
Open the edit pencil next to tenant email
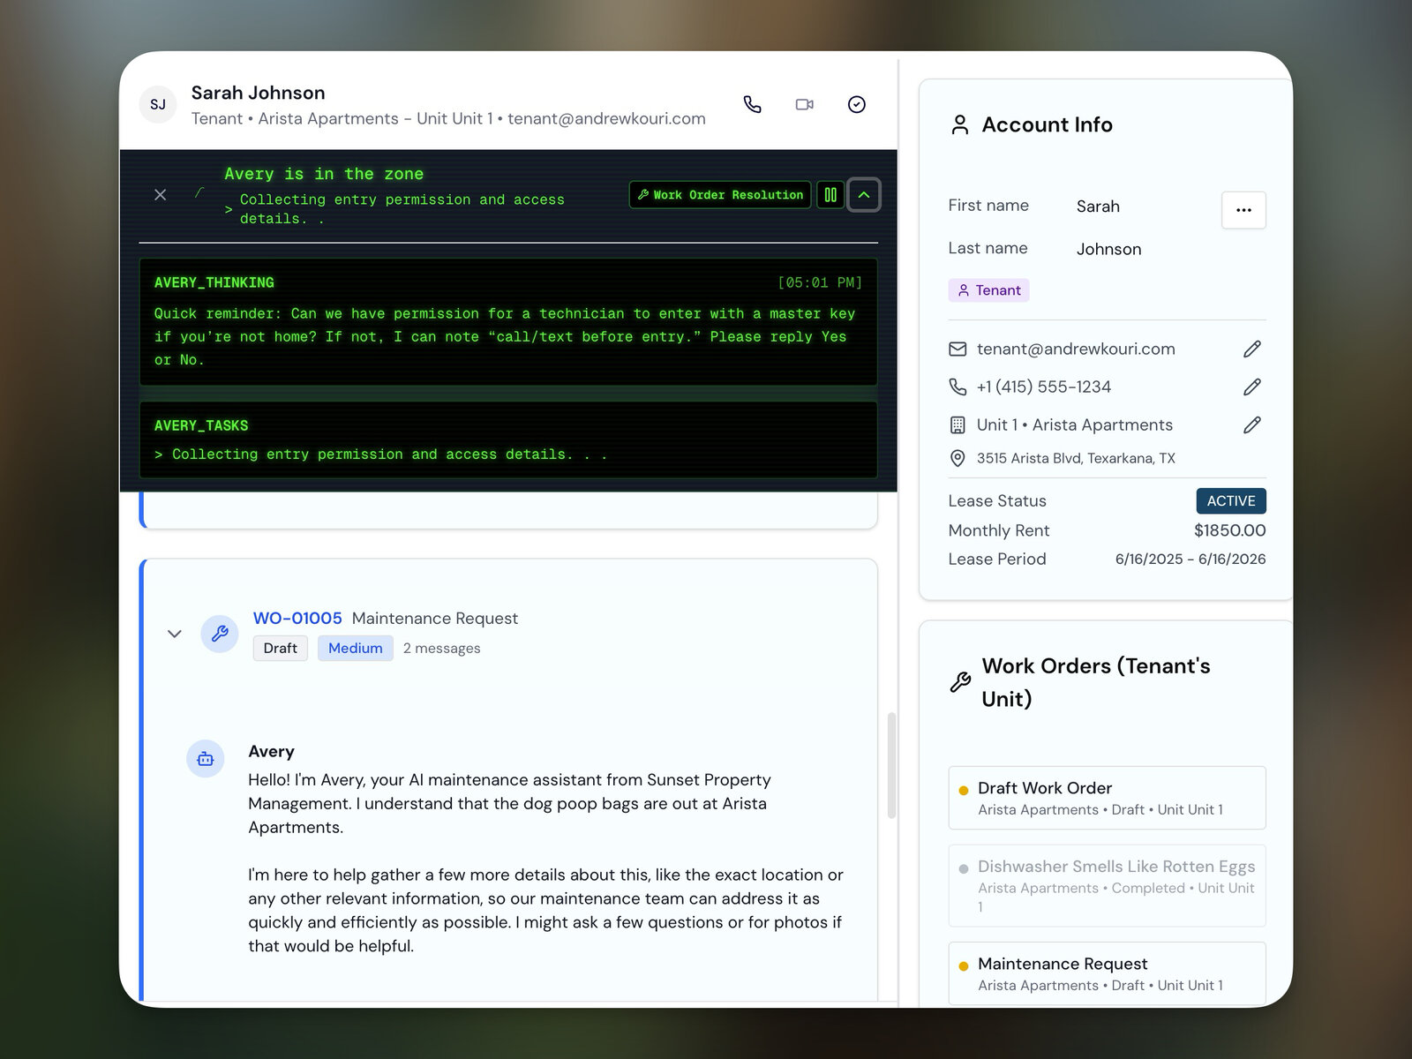1252,349
